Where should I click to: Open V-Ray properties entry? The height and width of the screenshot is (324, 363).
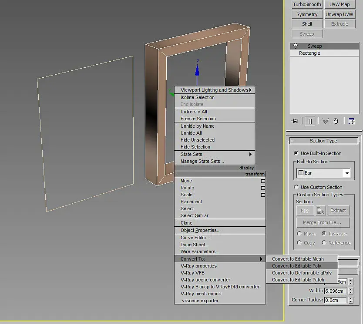(x=220, y=266)
